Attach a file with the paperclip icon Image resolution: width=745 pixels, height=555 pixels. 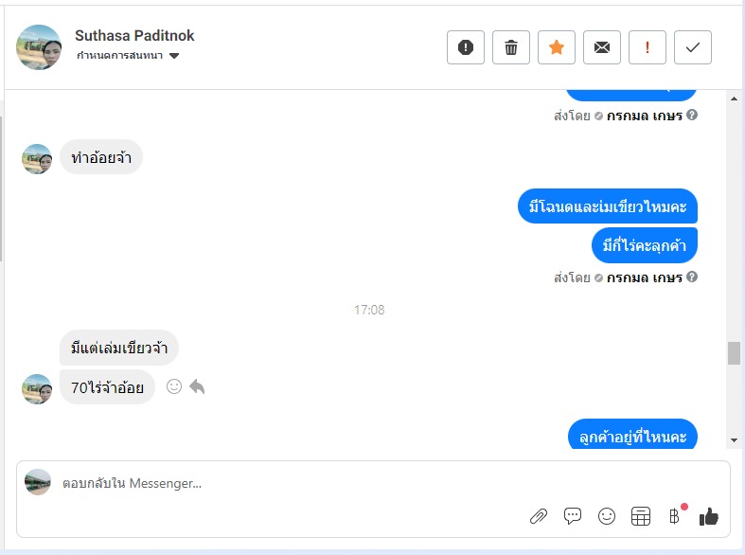[x=539, y=516]
